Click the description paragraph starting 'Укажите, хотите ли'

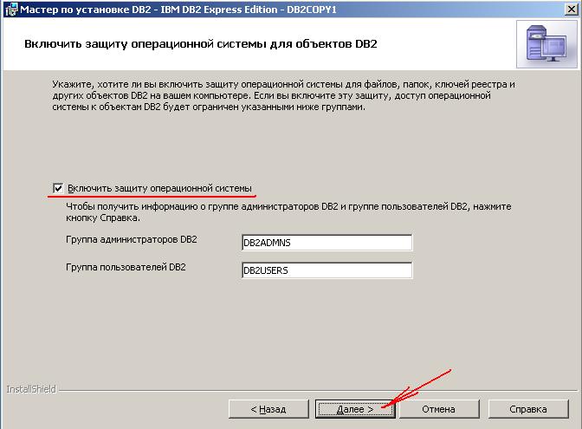283,95
